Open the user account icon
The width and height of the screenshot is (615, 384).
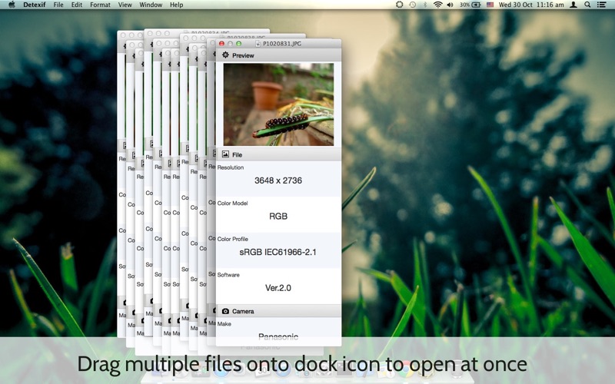point(573,5)
